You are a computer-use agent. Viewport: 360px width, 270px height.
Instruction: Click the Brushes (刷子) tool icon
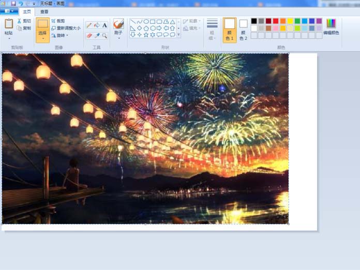[118, 24]
